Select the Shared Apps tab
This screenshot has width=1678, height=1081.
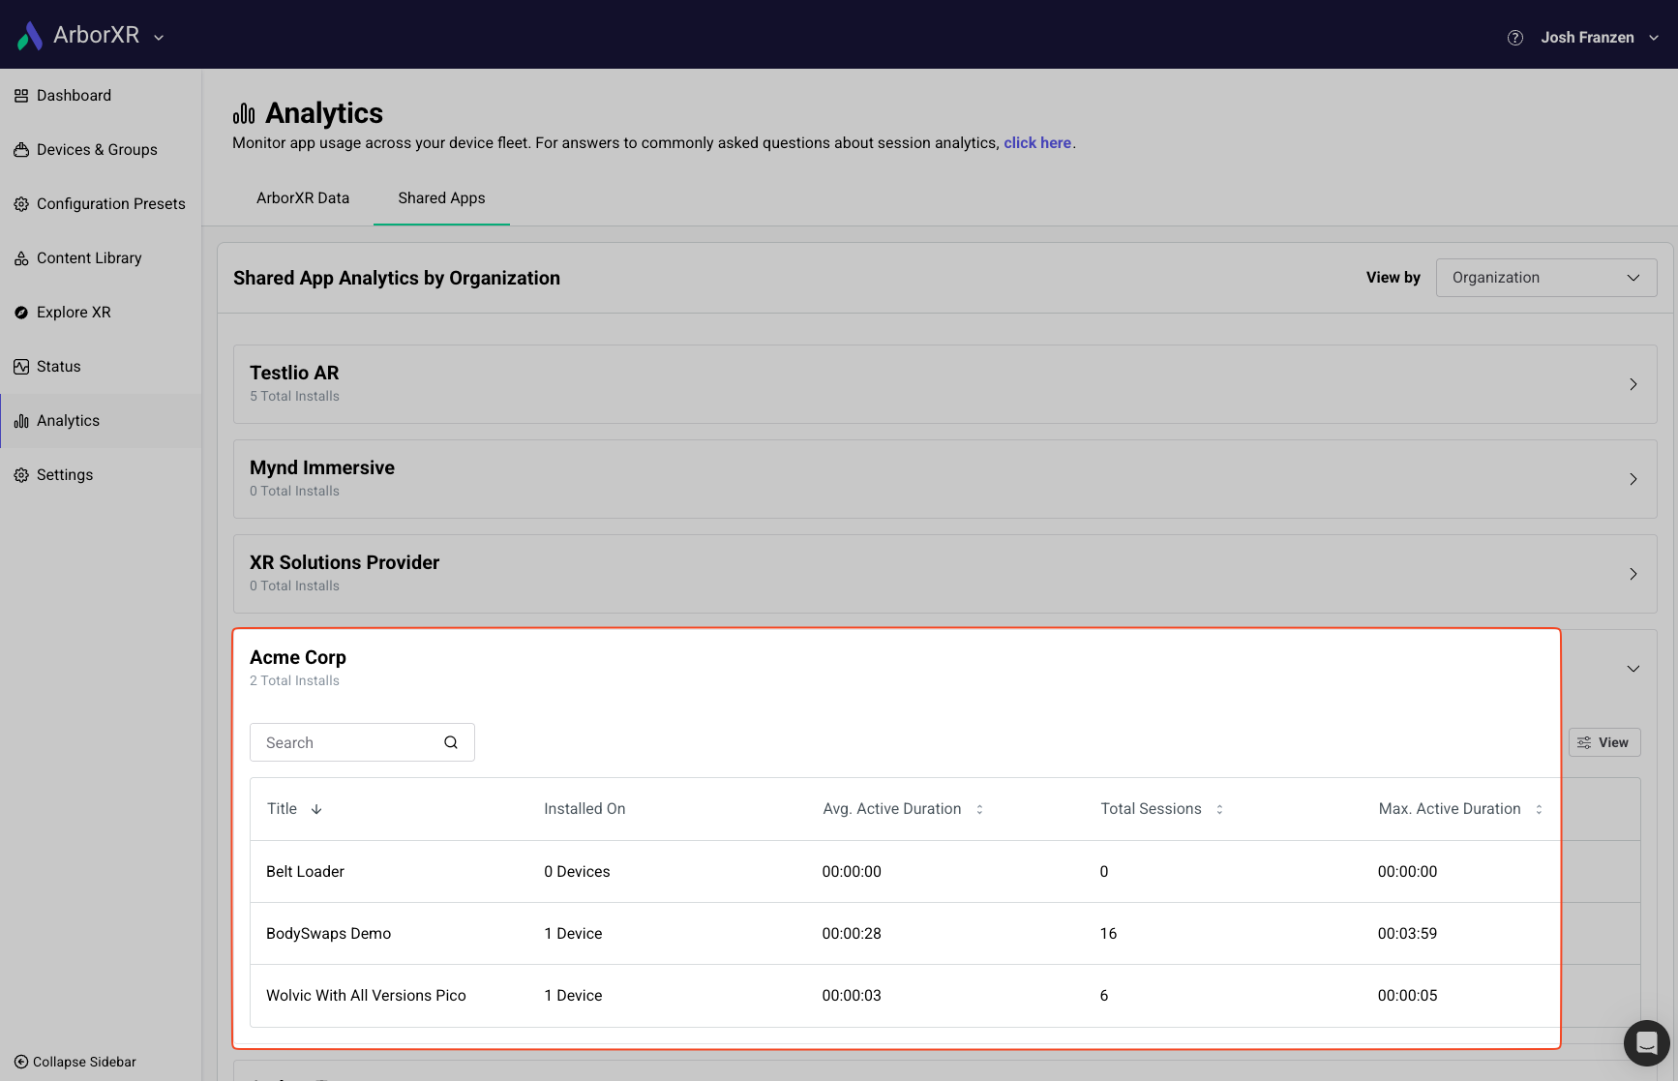tap(441, 198)
